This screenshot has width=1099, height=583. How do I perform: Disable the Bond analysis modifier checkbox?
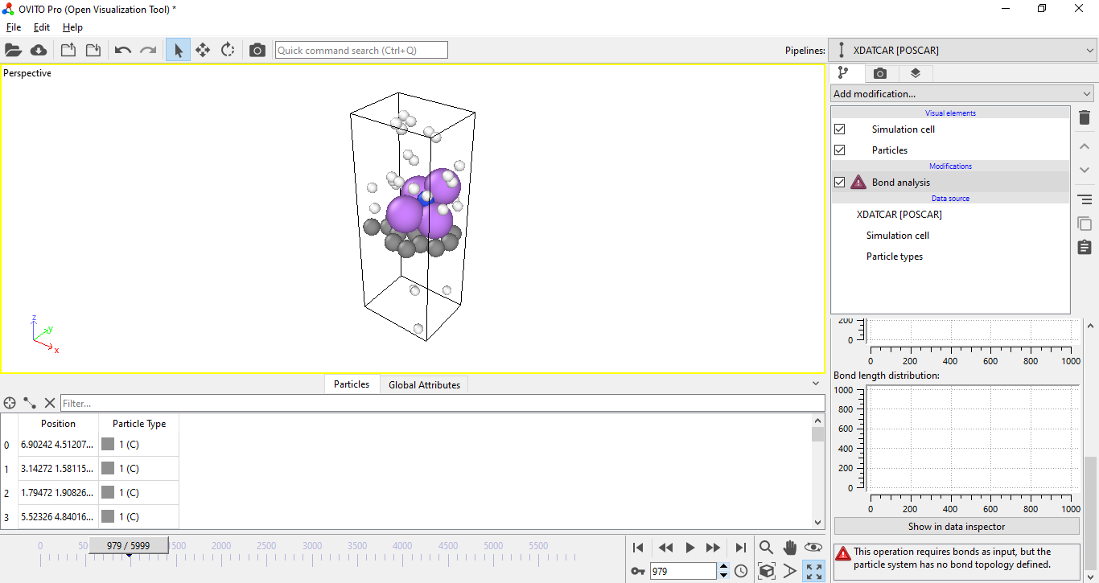(840, 183)
